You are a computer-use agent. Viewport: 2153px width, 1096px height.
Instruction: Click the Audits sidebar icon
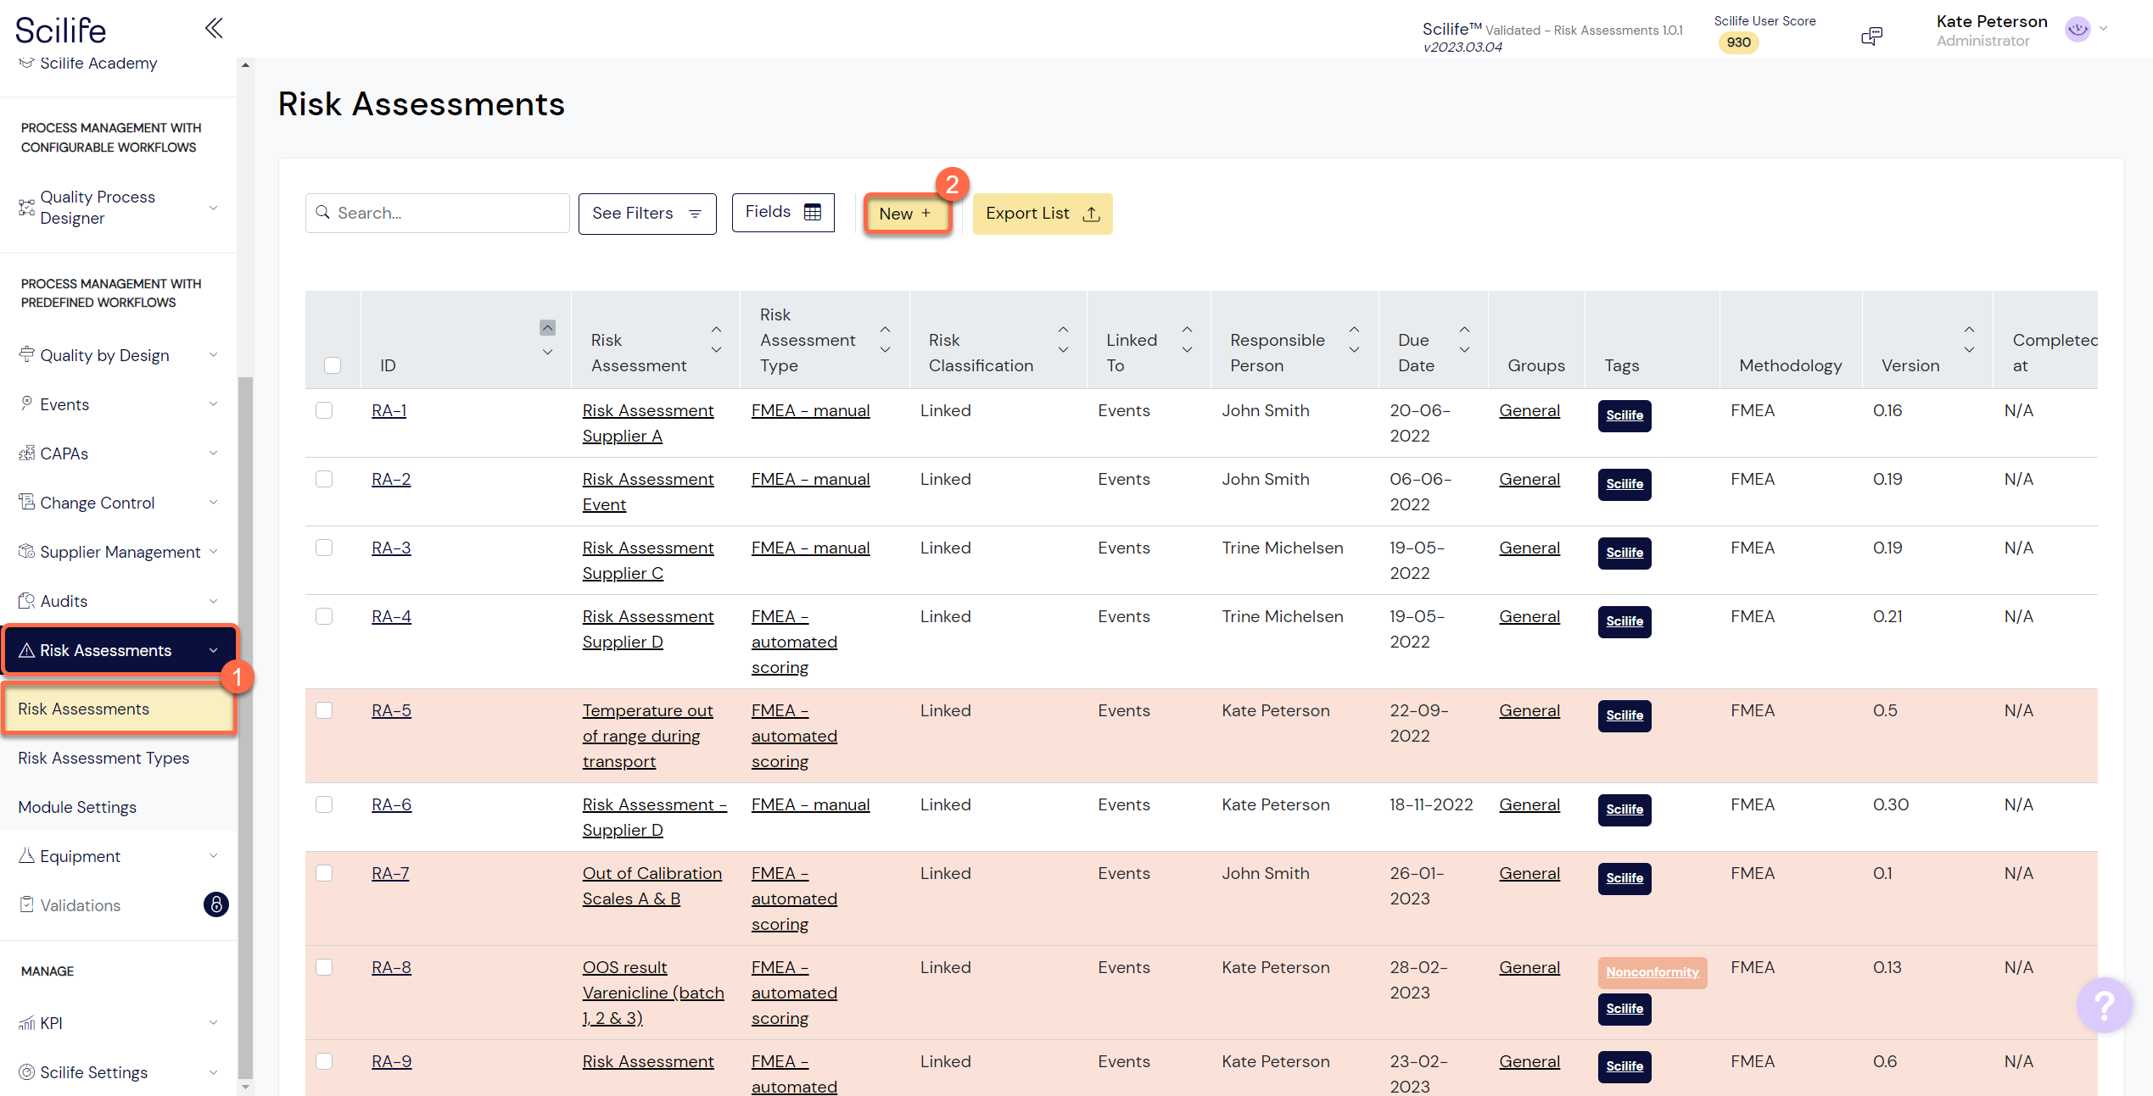click(x=26, y=601)
